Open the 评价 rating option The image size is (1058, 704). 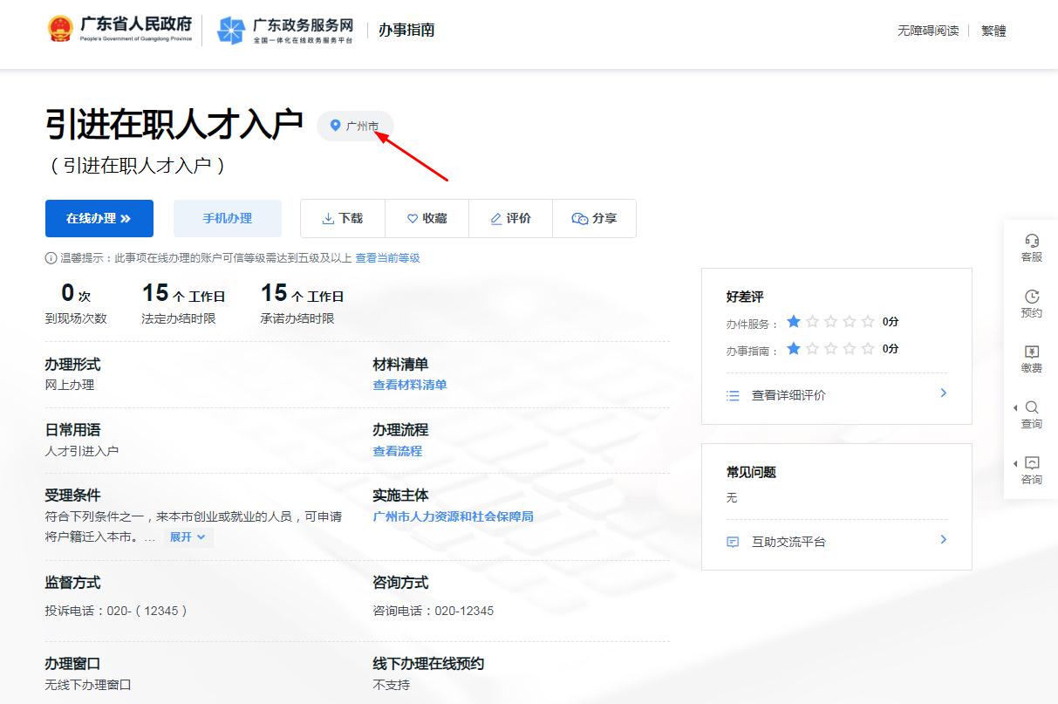point(510,218)
